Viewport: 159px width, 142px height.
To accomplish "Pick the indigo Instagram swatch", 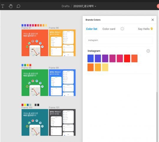I will click(98, 58).
